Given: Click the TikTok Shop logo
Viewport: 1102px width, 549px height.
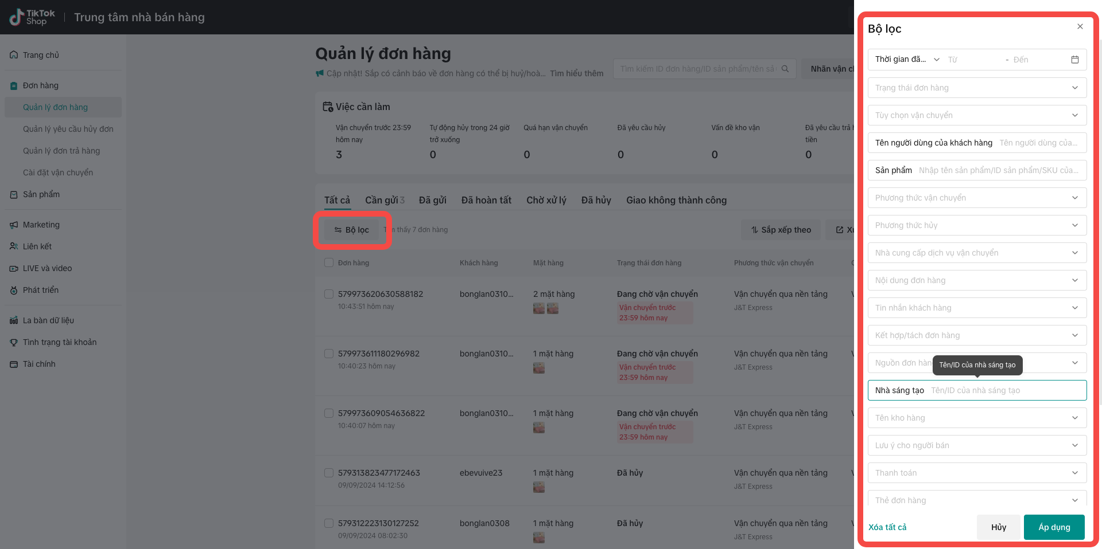Looking at the screenshot, I should [32, 17].
